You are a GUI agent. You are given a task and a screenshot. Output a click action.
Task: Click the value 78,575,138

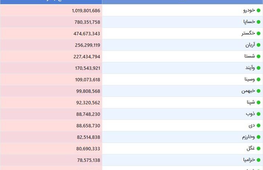pos(89,160)
